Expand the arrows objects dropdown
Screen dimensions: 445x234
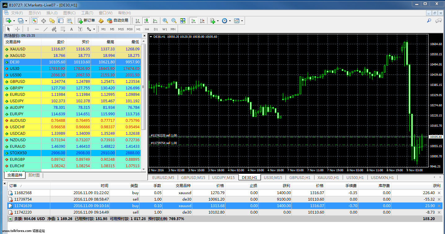pyautogui.click(x=94, y=29)
